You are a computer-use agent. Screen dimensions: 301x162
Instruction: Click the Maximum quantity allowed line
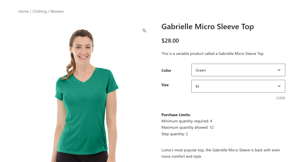coord(187,127)
